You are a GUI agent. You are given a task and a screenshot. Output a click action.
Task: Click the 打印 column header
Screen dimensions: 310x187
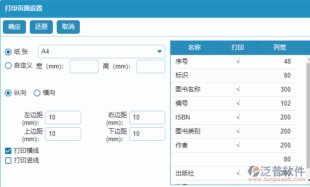(x=237, y=48)
